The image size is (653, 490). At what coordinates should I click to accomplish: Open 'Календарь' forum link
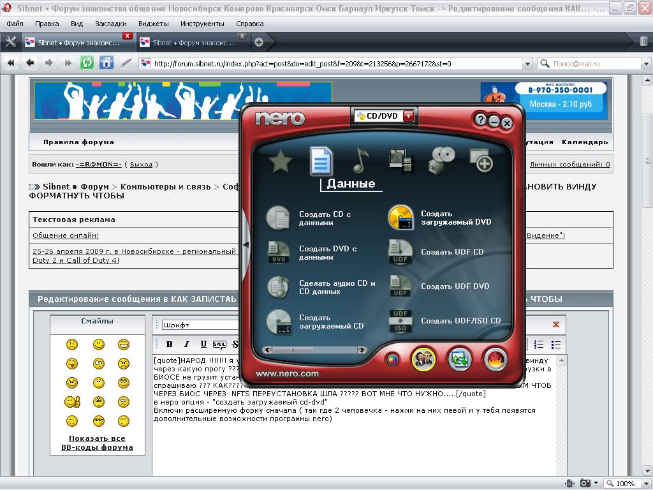pos(585,142)
